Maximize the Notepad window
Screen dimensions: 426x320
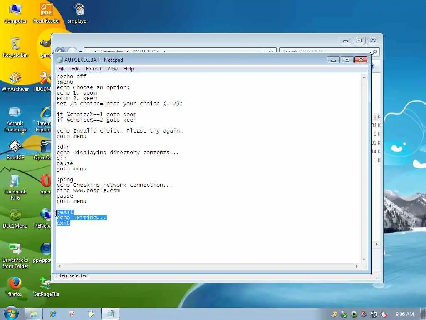(347, 60)
